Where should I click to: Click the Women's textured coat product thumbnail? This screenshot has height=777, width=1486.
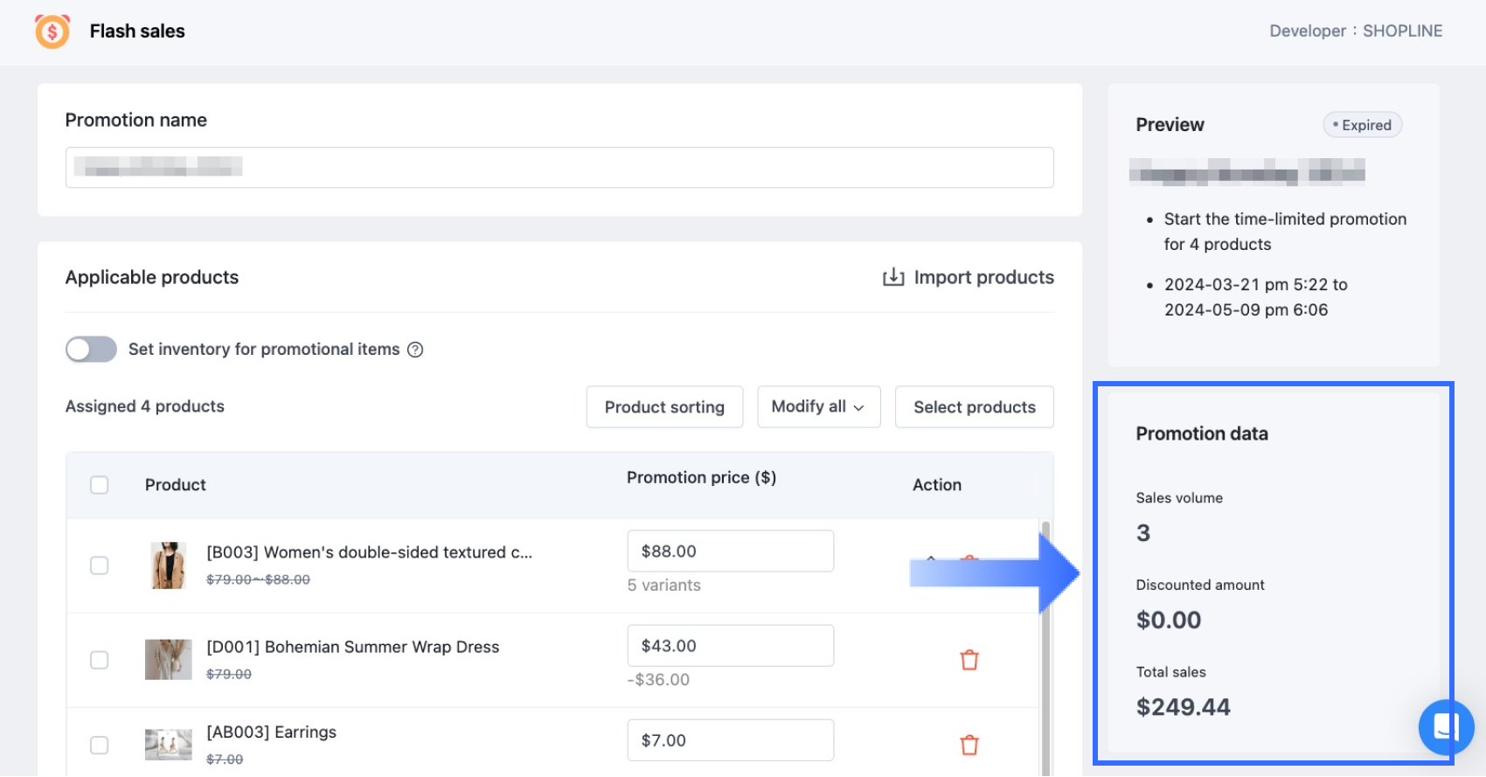pyautogui.click(x=168, y=565)
